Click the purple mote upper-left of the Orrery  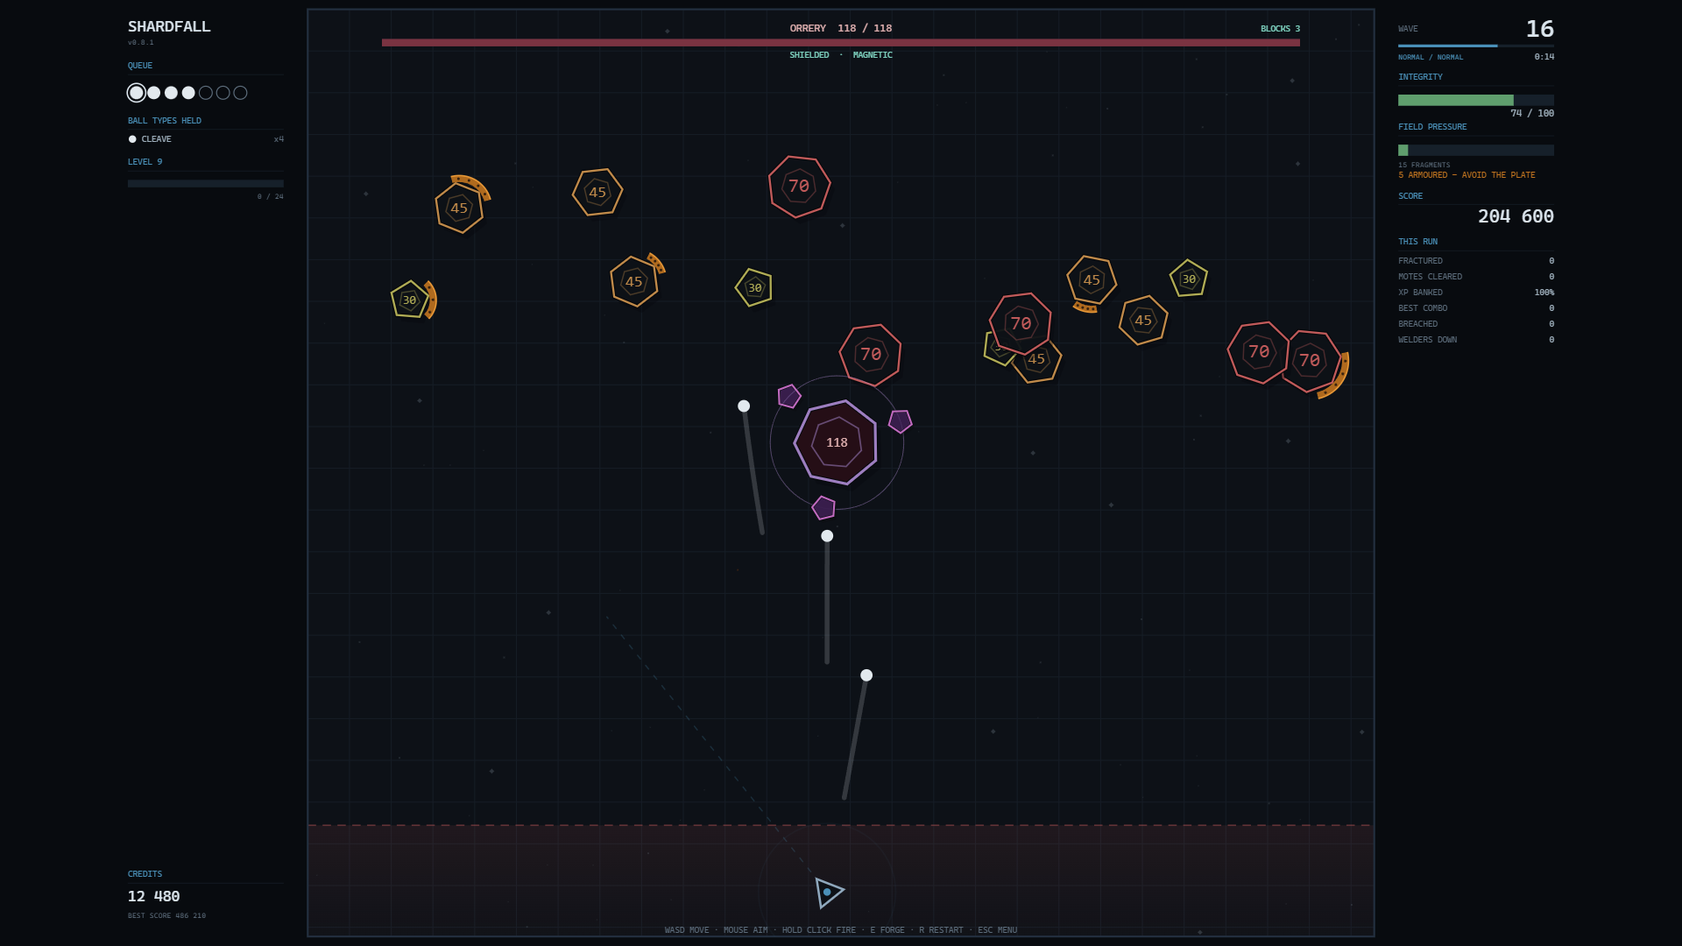point(788,396)
